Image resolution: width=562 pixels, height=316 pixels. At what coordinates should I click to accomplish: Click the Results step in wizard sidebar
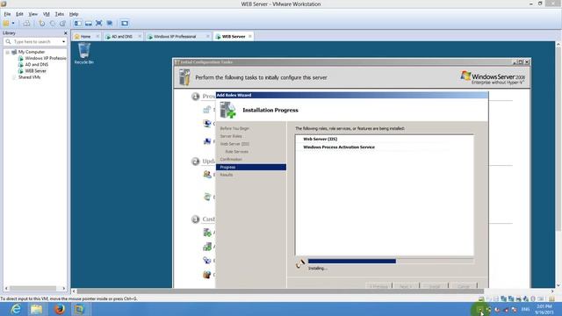(x=227, y=175)
